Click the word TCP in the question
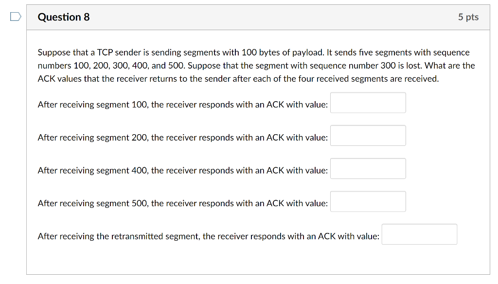498x284 pixels. point(105,52)
